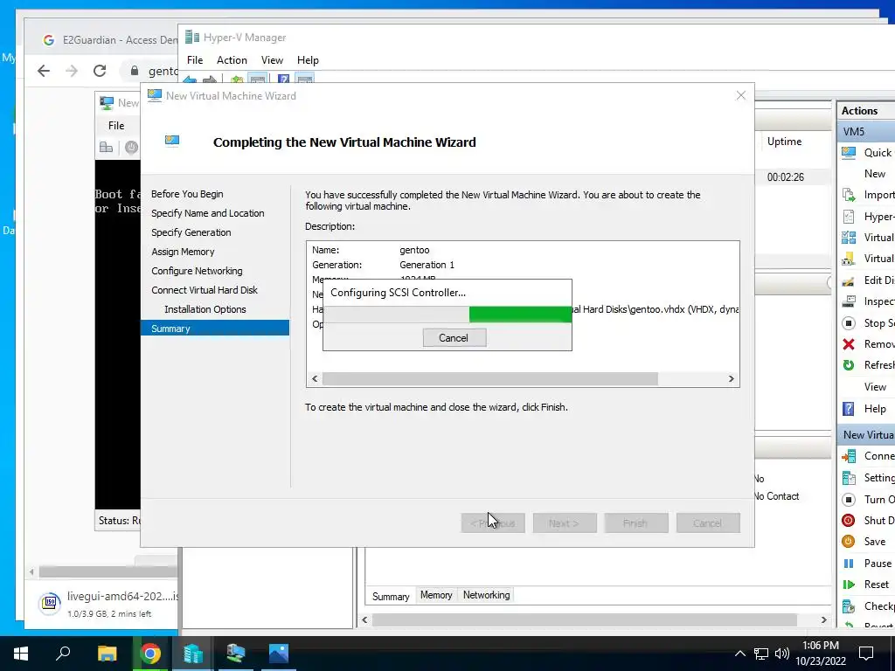This screenshot has height=671, width=895.
Task: Click the Previous button in wizard
Action: pos(493,523)
